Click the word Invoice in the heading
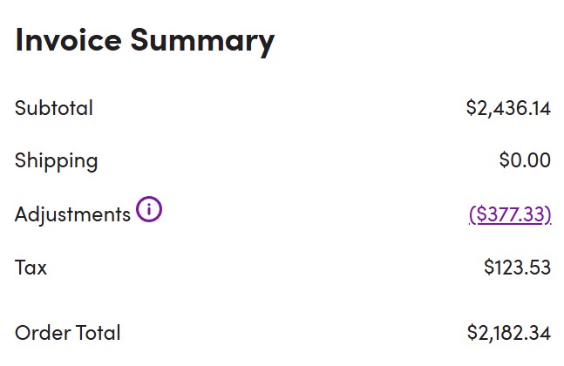Image resolution: width=564 pixels, height=366 pixels. click(69, 39)
